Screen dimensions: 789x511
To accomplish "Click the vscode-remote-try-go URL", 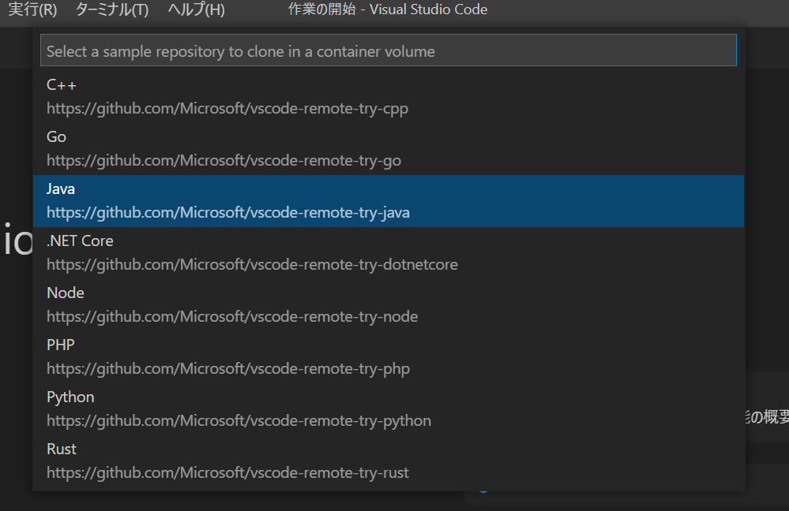I will 224,161.
